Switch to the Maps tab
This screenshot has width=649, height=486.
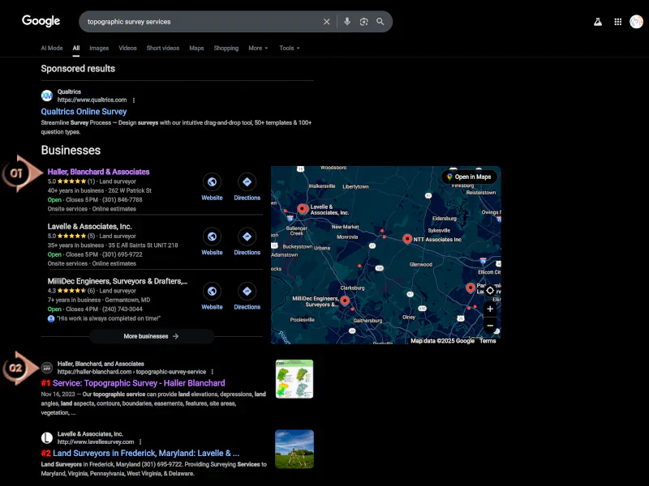[x=196, y=48]
